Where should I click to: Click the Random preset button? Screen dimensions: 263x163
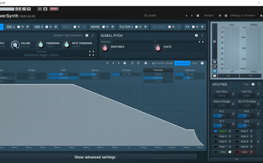point(209,16)
